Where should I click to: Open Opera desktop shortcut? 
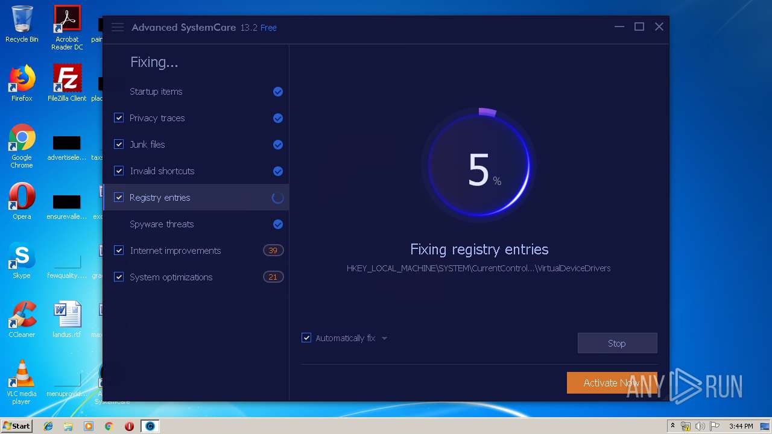22,201
